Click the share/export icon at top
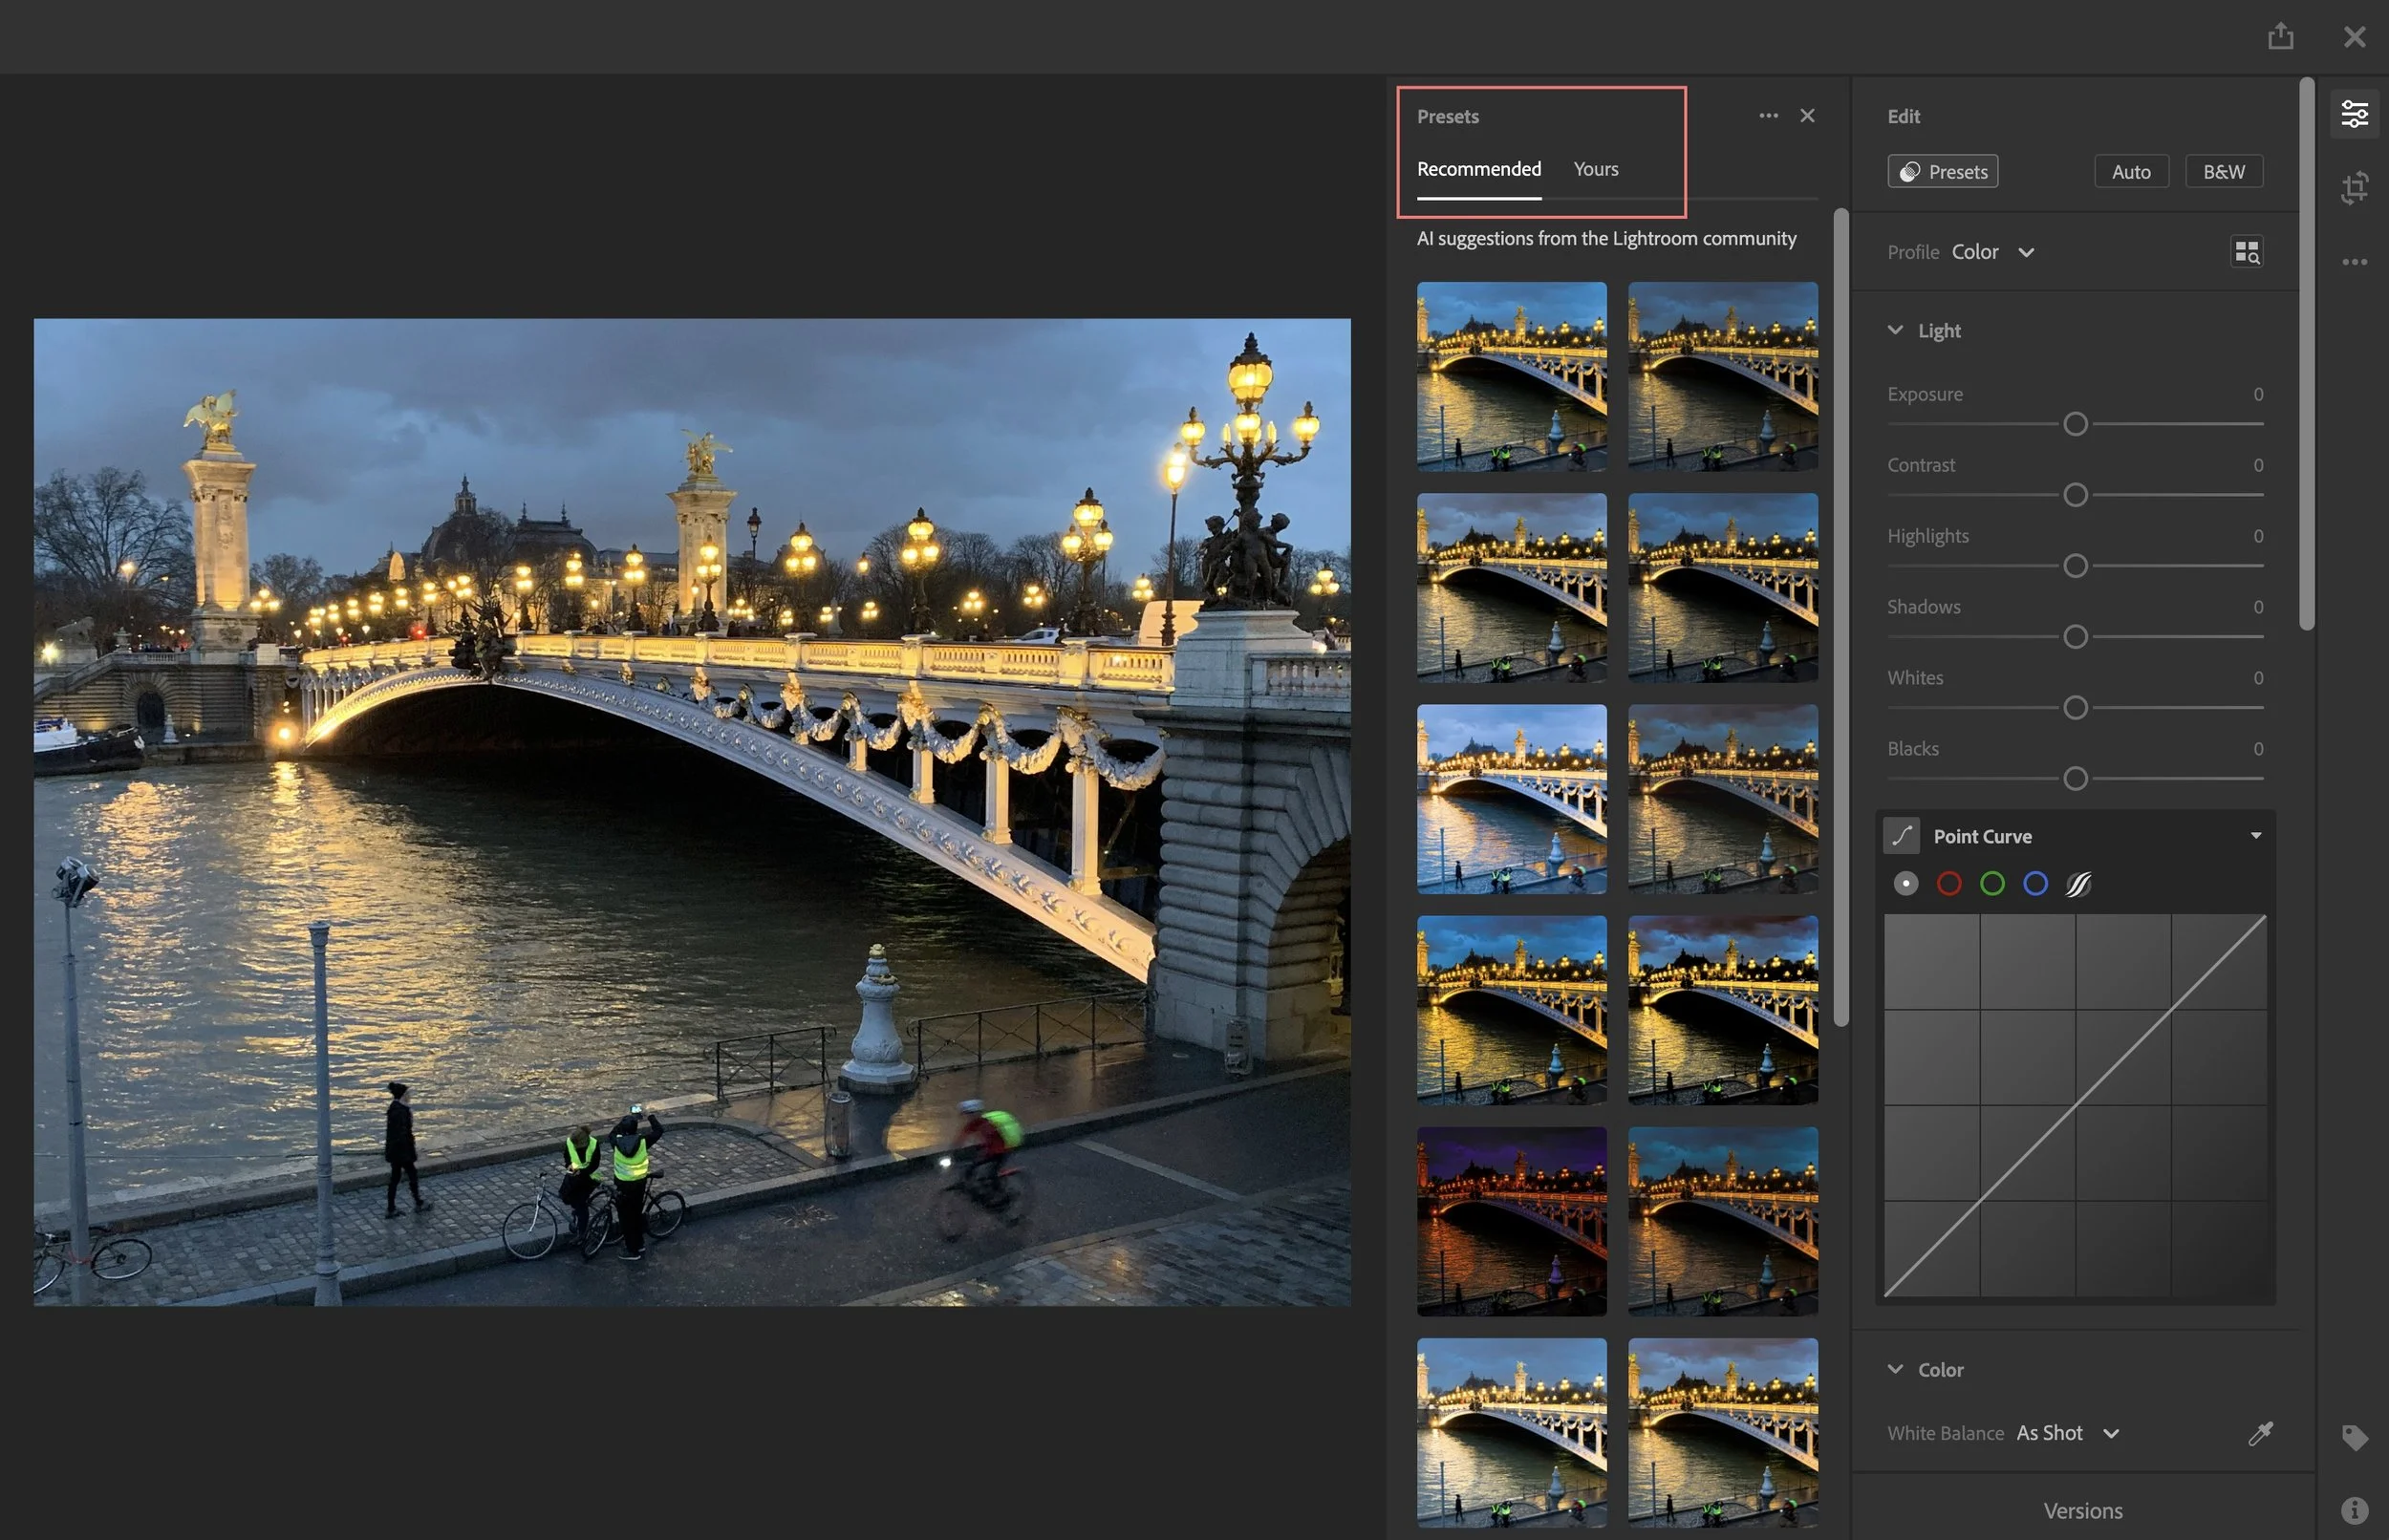Screen dimensions: 2389x1540 (2280, 36)
